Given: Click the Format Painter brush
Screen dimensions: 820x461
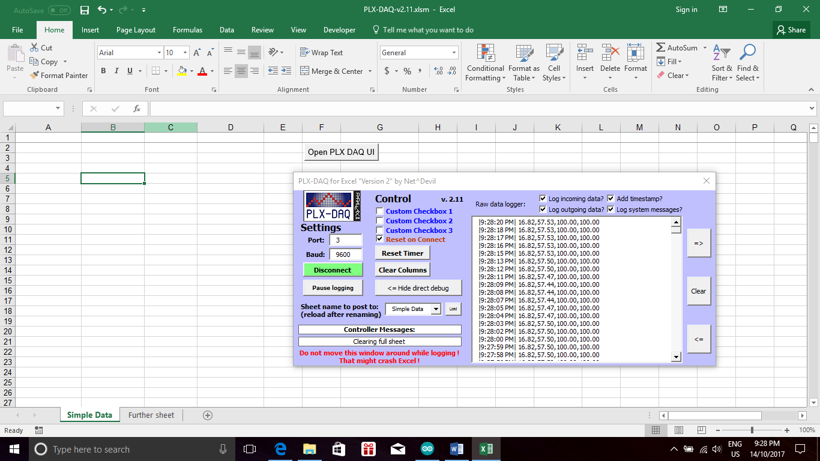Looking at the screenshot, I should tap(34, 75).
